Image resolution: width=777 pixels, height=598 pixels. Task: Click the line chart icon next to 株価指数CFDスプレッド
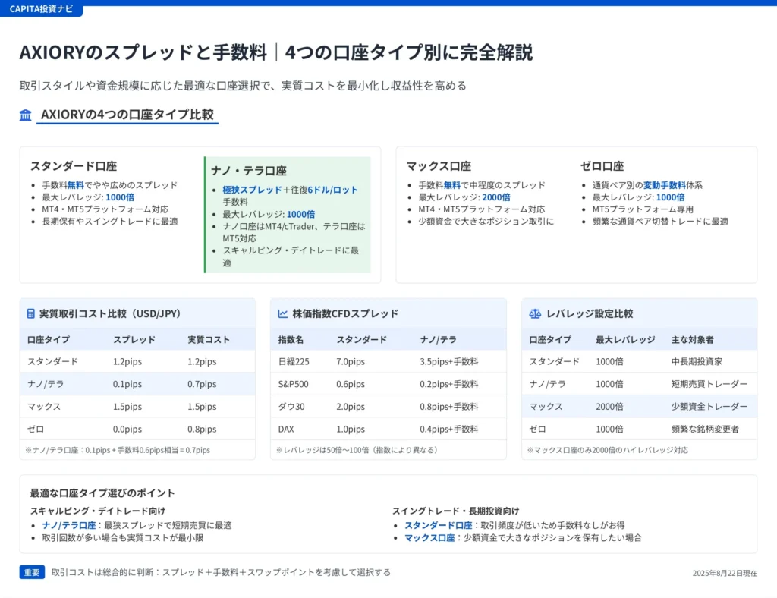(x=283, y=313)
